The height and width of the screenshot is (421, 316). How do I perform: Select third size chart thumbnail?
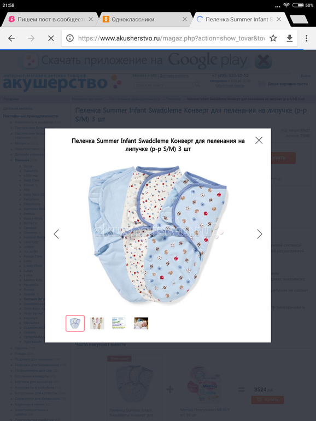tap(119, 323)
